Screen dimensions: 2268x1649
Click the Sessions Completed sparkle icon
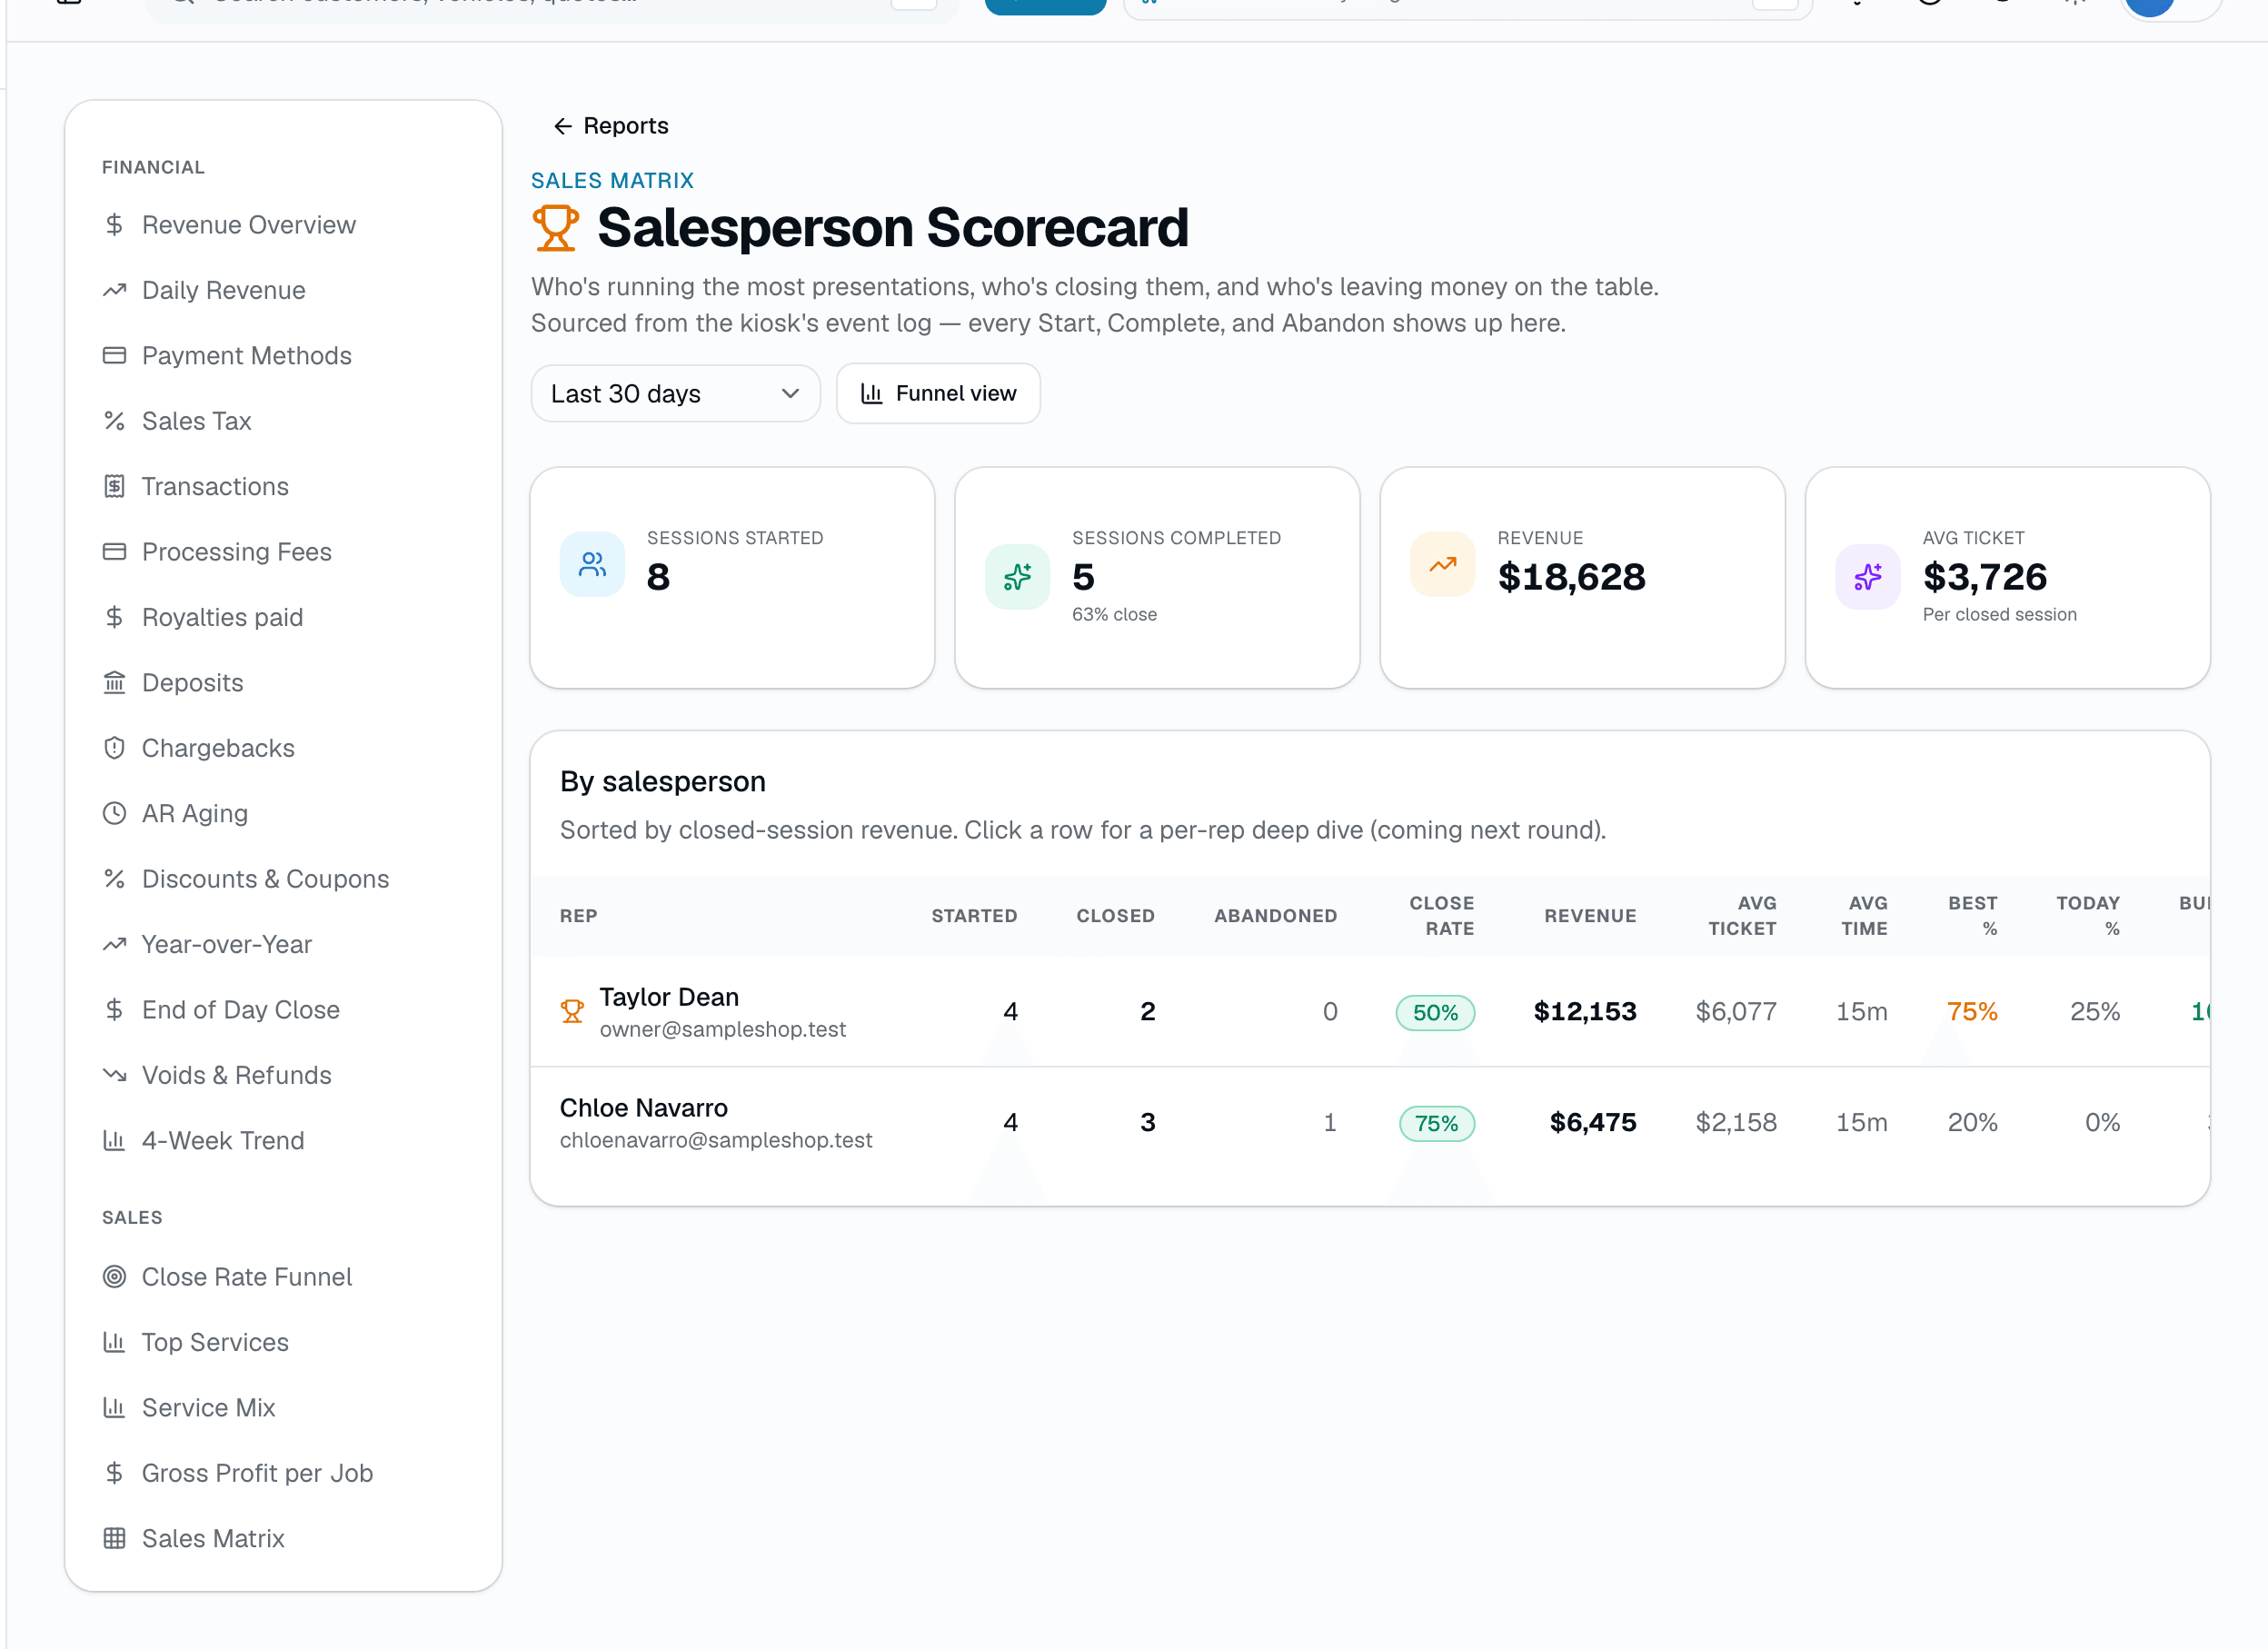1017,577
